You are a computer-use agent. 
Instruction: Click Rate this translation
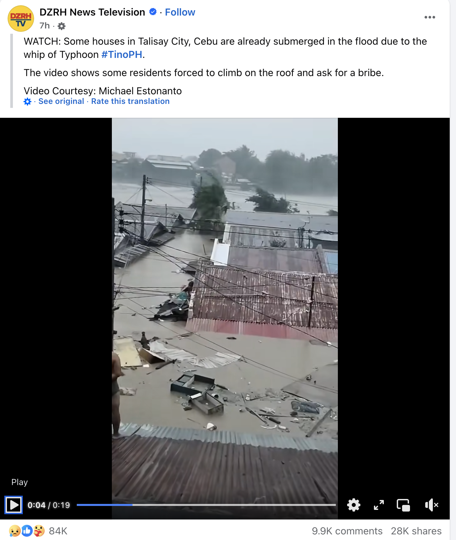click(x=130, y=101)
